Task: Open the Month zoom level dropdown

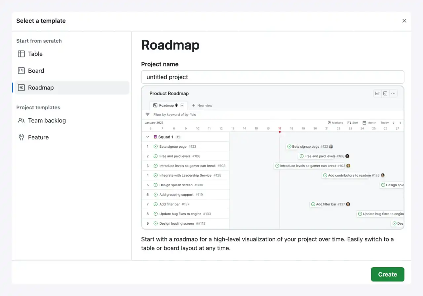Action: 369,123
